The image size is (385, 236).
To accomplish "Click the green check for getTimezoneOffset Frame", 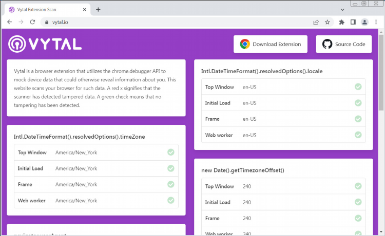I will [358, 218].
